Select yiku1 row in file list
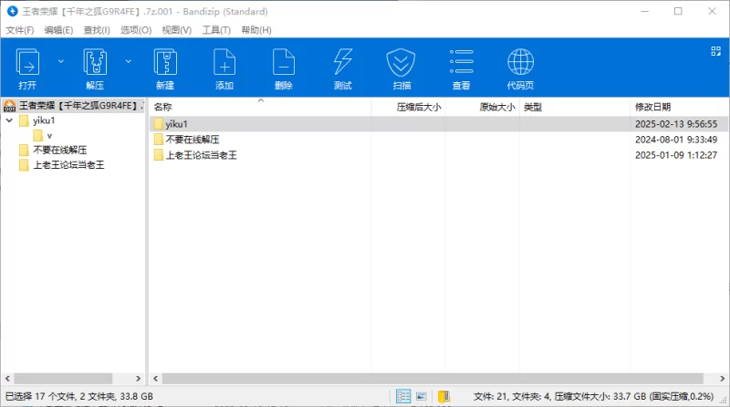The image size is (730, 407). click(439, 124)
